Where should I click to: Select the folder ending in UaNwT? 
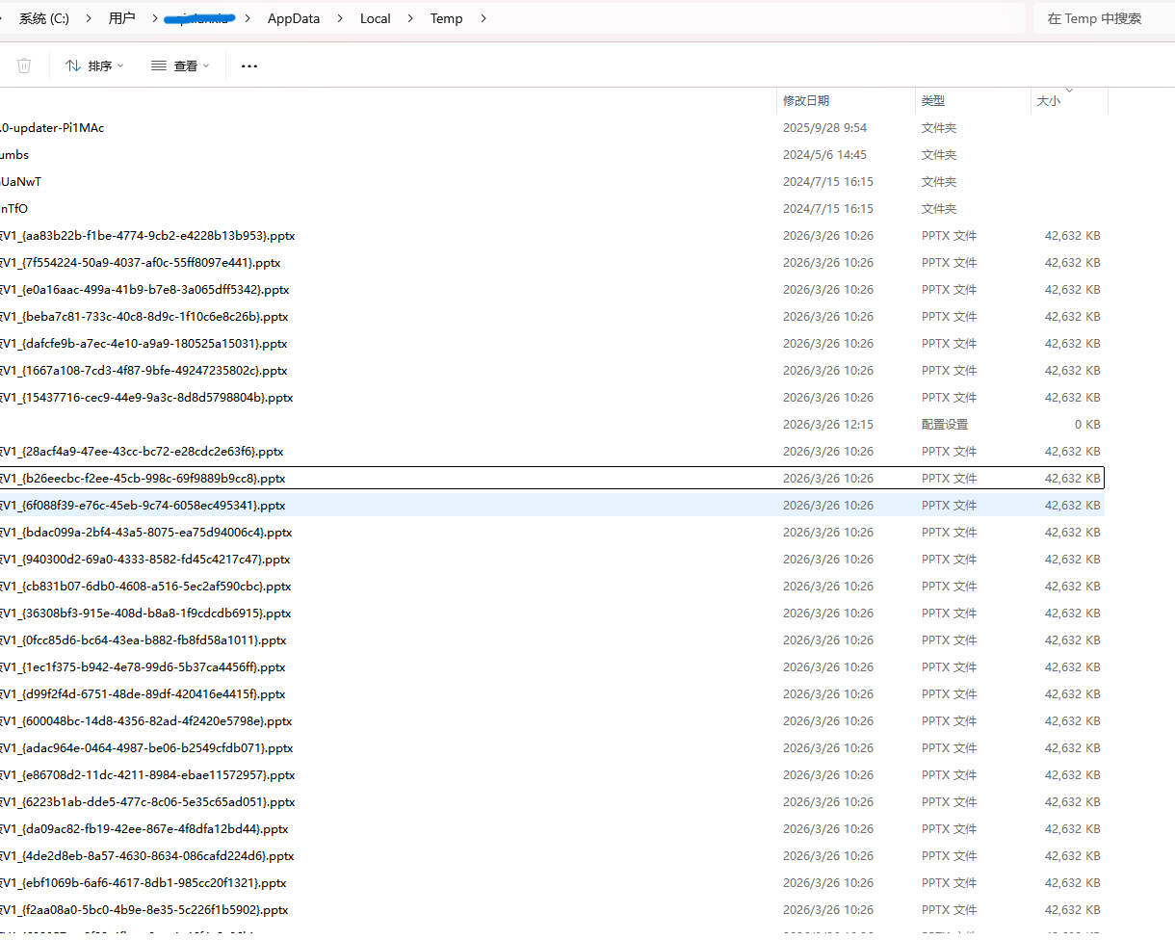[552, 181]
